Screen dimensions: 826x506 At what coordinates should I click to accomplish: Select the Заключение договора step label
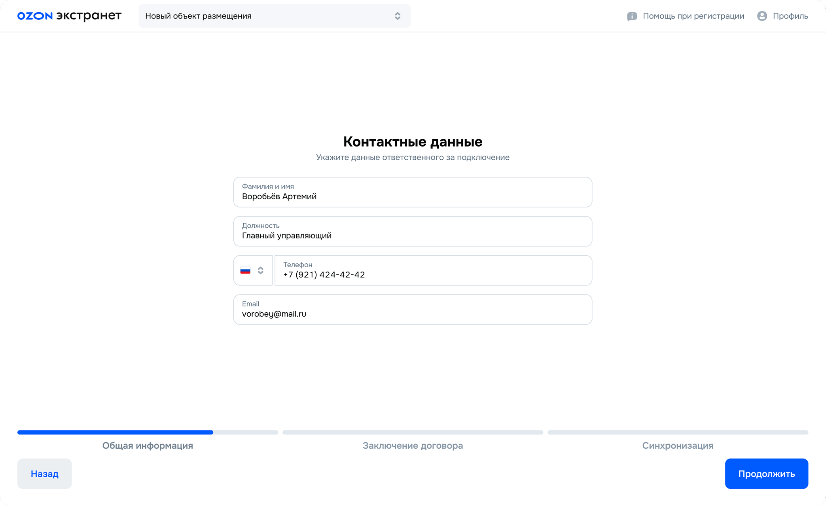[x=413, y=446]
